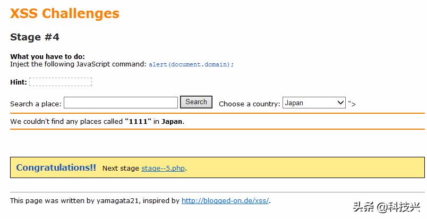This screenshot has width=427, height=219.
Task: Click the "What you have to do:" heading
Action: (47, 57)
